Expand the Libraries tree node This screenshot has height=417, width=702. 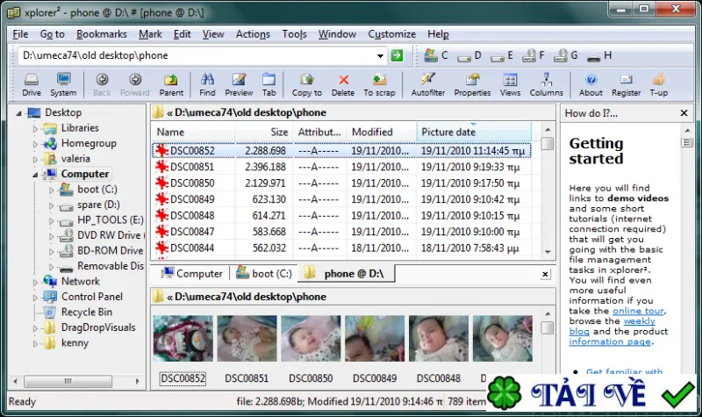pyautogui.click(x=35, y=129)
